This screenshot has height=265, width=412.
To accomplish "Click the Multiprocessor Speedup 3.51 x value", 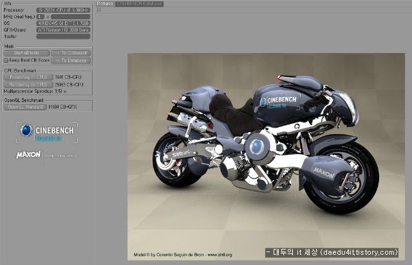I will [x=61, y=91].
